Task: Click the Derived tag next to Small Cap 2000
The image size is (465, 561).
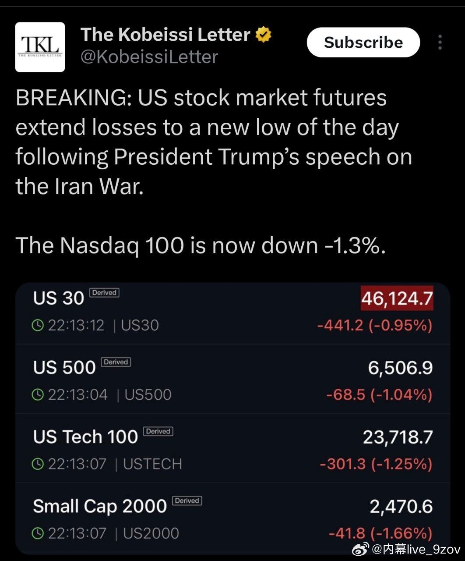Action: click(187, 501)
